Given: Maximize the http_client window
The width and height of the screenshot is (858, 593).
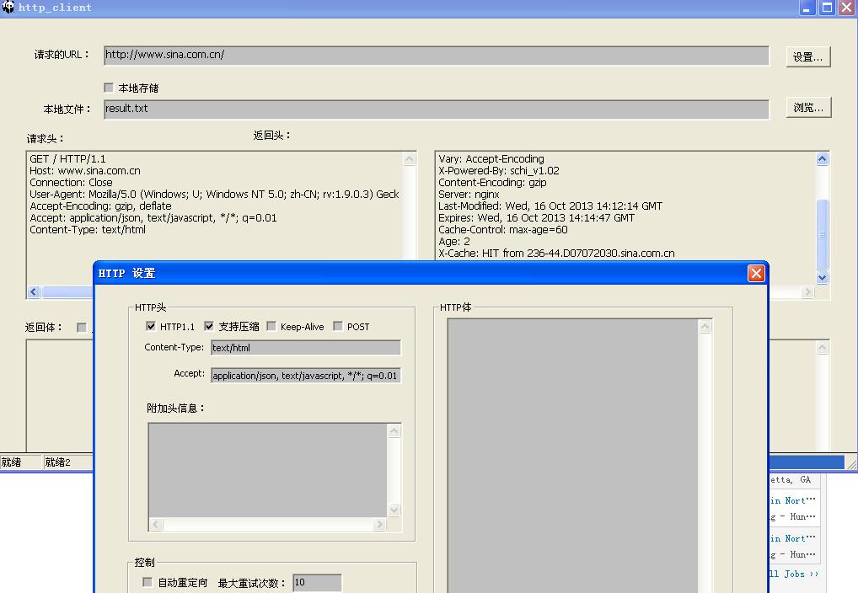Looking at the screenshot, I should coord(828,8).
